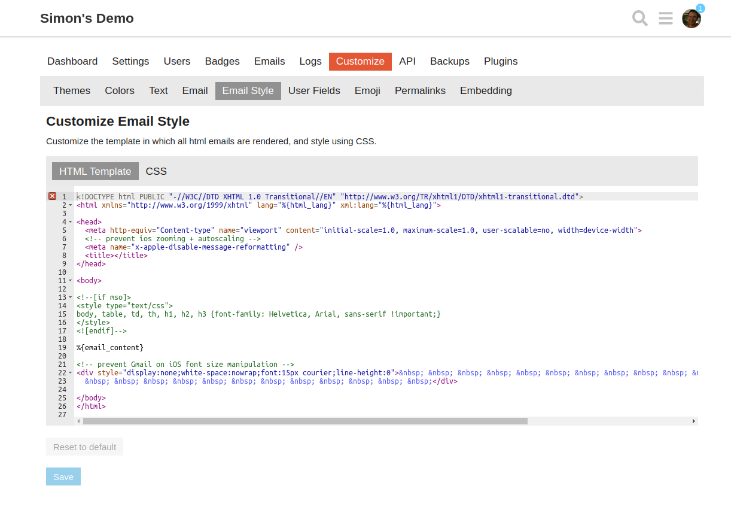Click line number 19 in the gutter
Screen dimensions: 731x510
click(x=62, y=347)
